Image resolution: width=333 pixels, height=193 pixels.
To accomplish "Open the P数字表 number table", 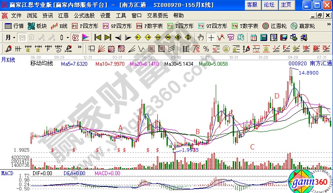I will [x=150, y=26].
